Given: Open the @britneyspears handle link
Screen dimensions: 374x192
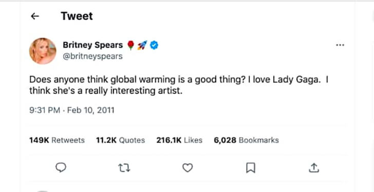Looking at the screenshot, I should click(92, 56).
